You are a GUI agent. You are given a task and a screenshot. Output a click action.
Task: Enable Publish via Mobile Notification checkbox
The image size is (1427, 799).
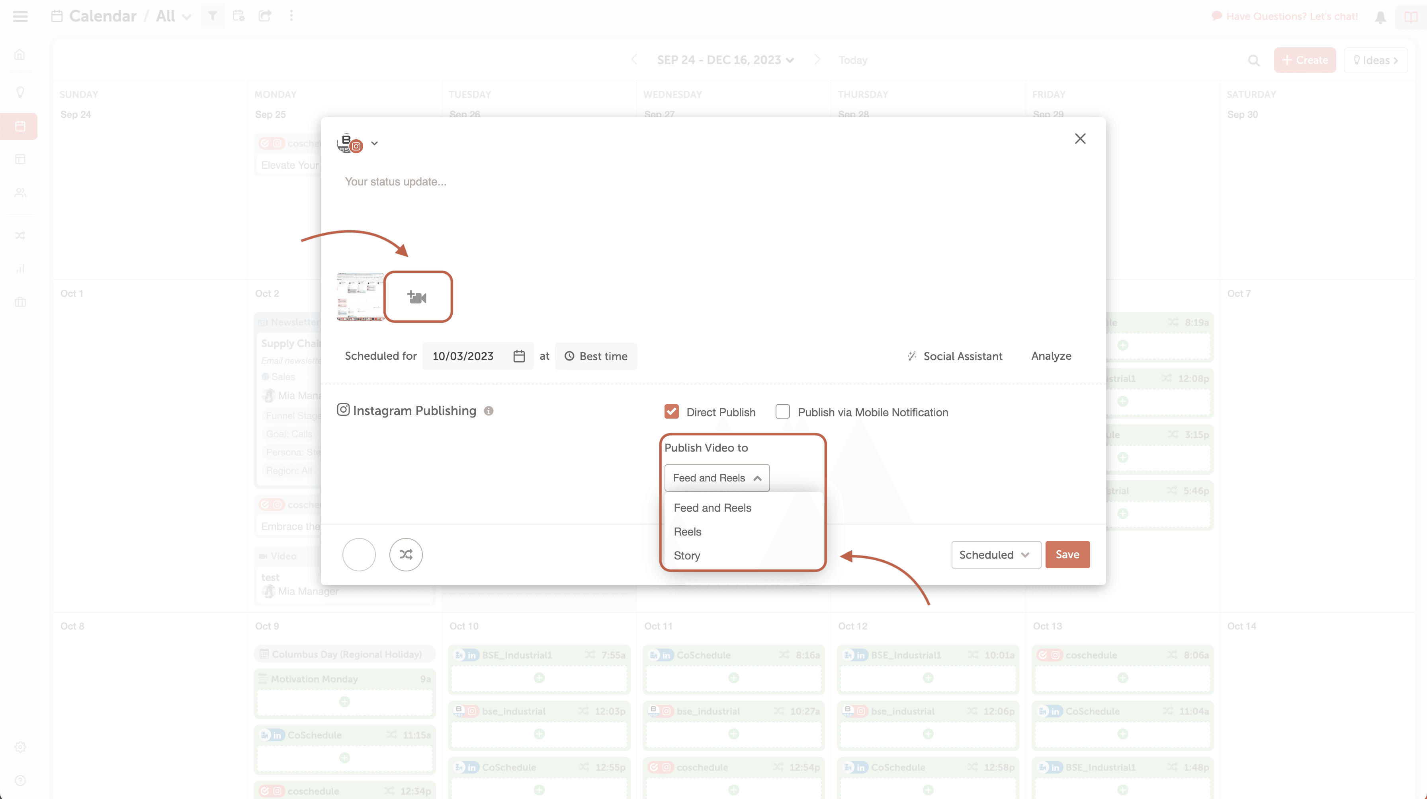click(x=782, y=411)
